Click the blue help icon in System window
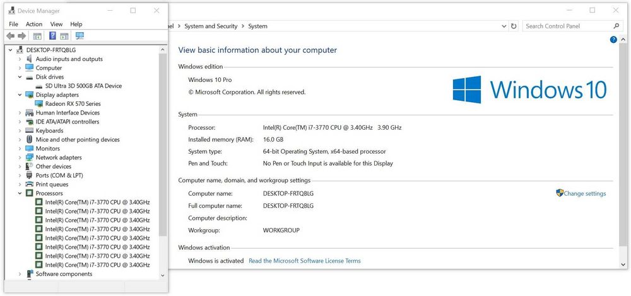The height and width of the screenshot is (296, 631). tap(613, 40)
